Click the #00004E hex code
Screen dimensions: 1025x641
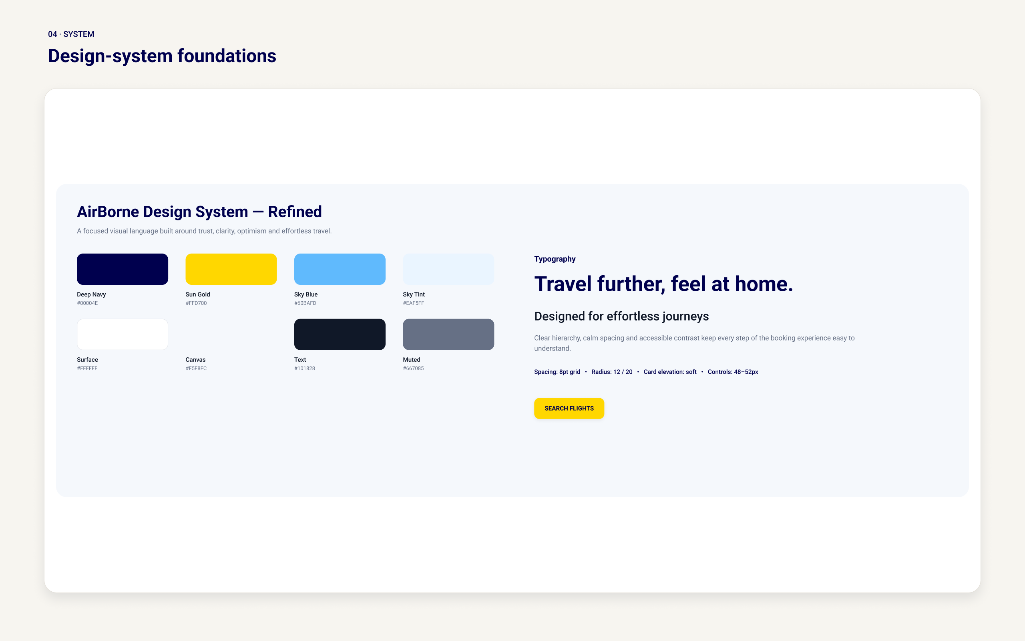click(x=87, y=303)
